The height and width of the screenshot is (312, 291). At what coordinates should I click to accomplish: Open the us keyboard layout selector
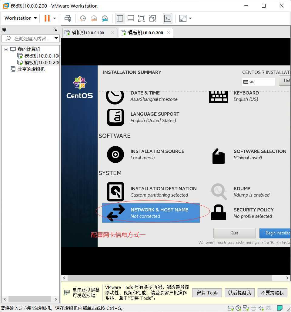coord(258,81)
